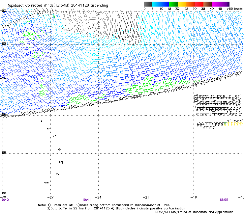Click the '-60' latitude axis label
This screenshot has height=214, width=244.
pyautogui.click(x=3, y=193)
